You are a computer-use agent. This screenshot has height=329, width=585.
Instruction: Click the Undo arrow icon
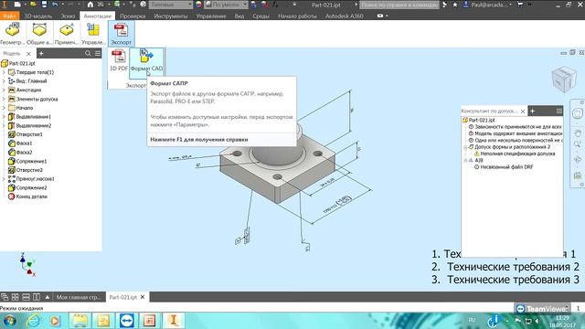tap(55, 5)
